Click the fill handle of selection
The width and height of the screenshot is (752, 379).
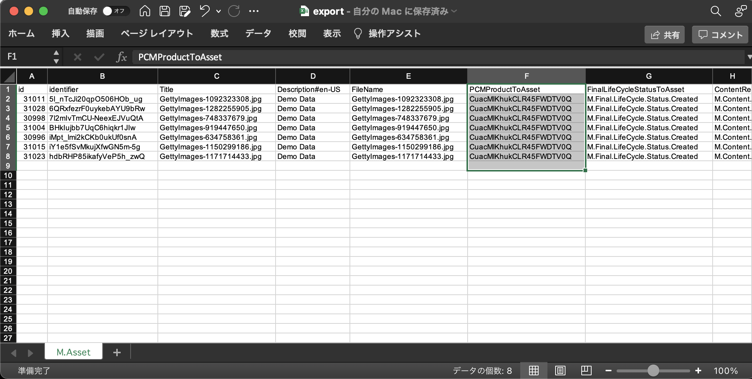coord(585,170)
